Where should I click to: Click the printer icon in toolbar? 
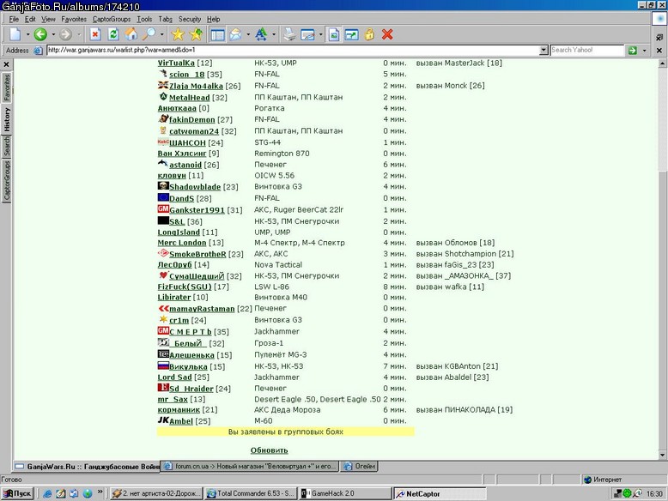tap(289, 34)
